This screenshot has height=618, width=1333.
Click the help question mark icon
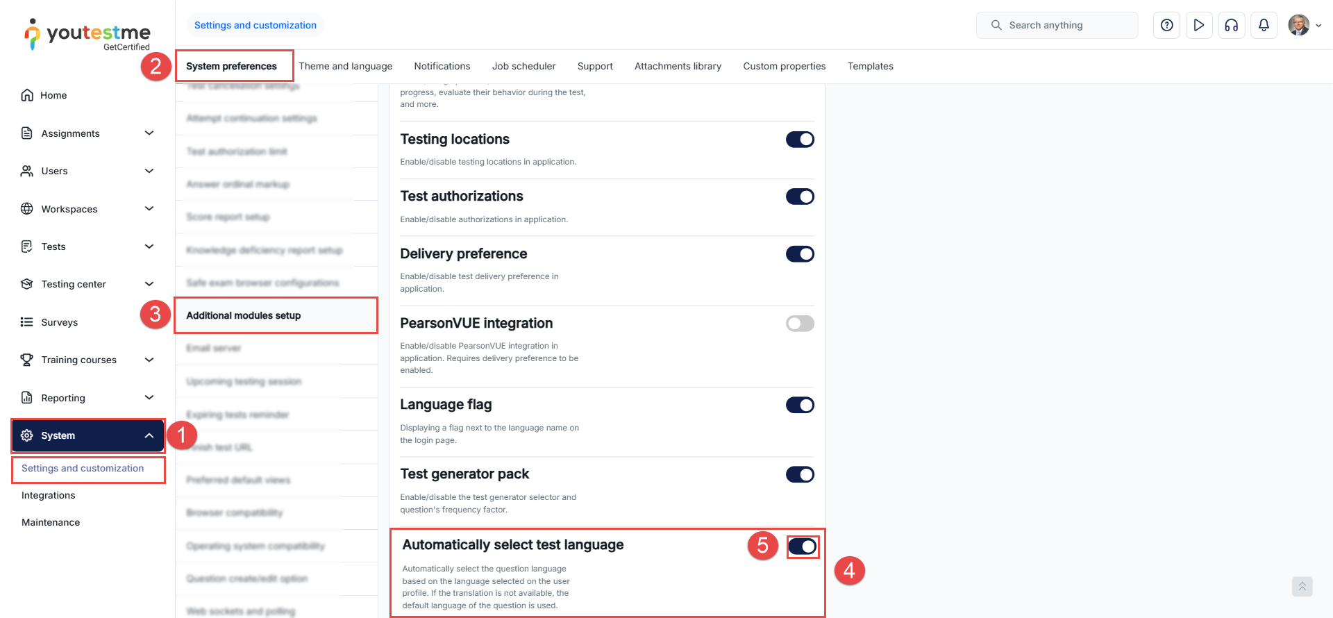1166,25
